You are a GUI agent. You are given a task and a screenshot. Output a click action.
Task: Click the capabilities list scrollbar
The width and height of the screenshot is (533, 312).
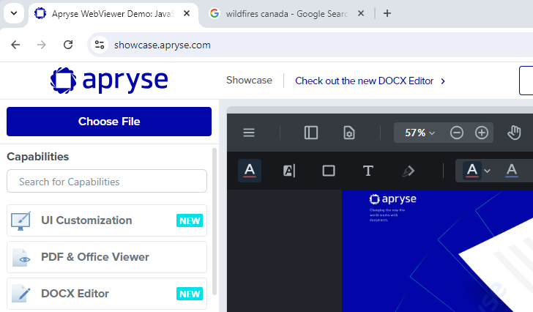[214, 222]
